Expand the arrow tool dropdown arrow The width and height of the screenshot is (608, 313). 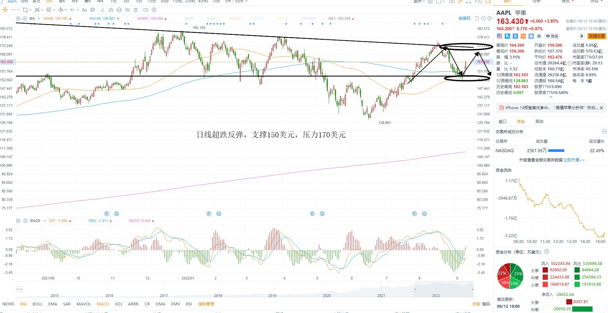point(78,10)
